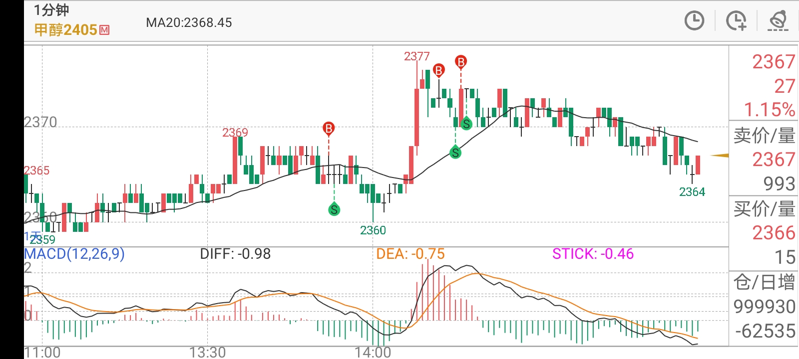Select the bid price 2366 value
Viewport: 799px width, 359px height.
pos(773,233)
